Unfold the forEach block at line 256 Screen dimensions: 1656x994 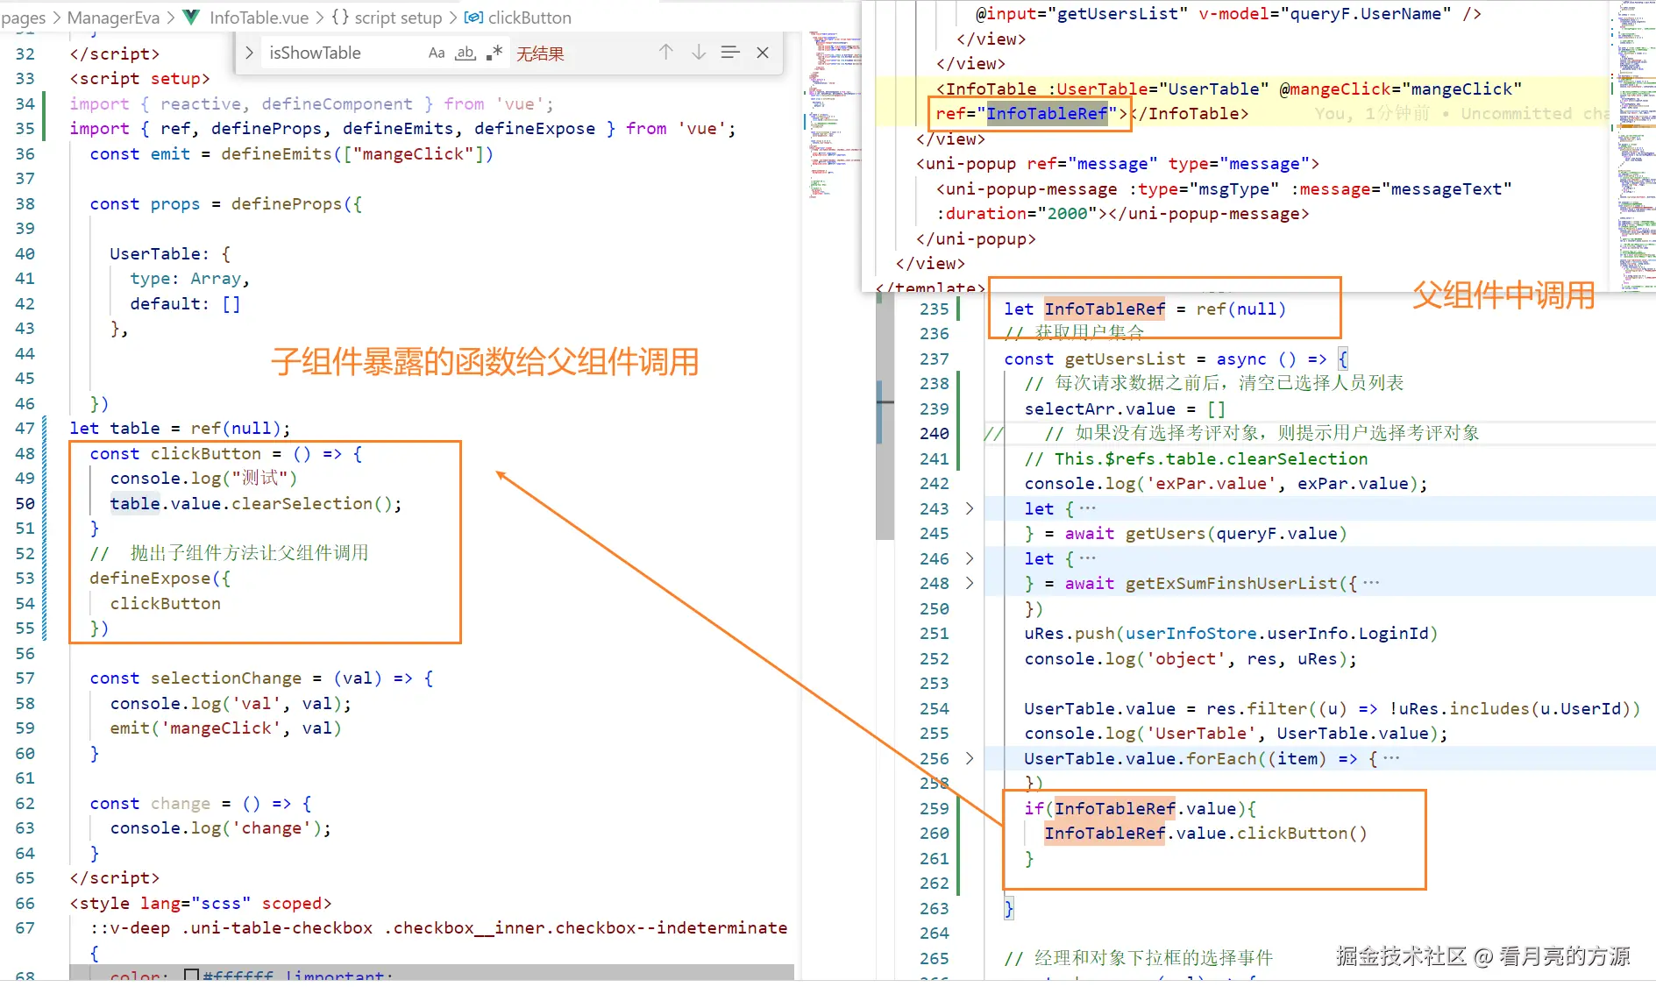969,758
